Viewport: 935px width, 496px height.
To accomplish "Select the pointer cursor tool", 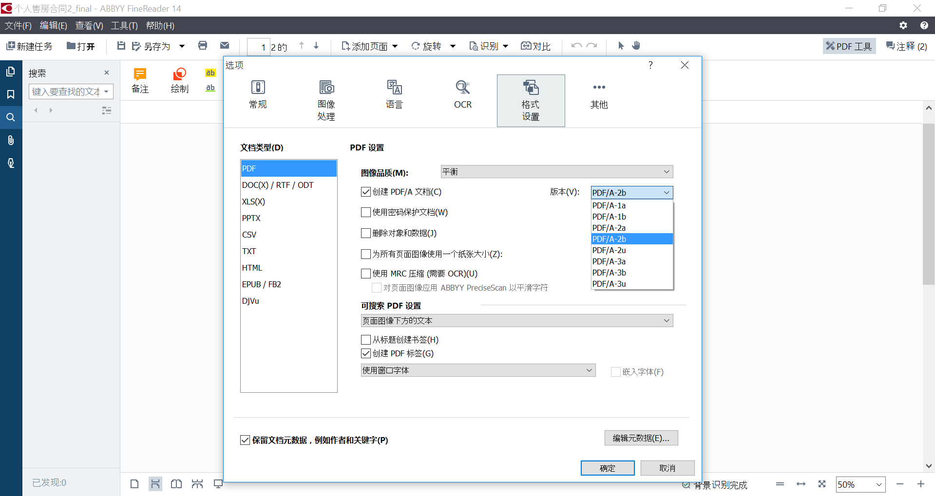I will [621, 45].
